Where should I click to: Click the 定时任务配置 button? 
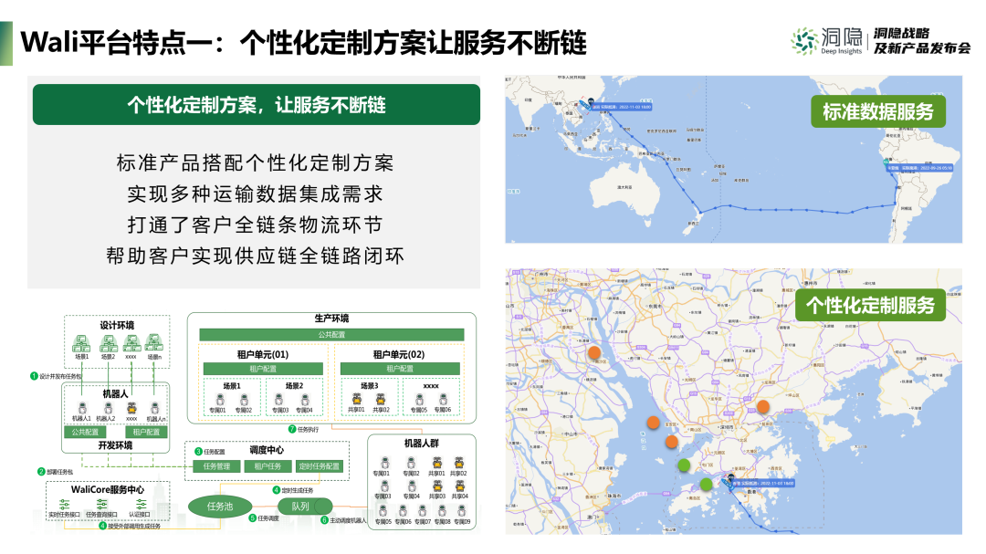pyautogui.click(x=319, y=465)
